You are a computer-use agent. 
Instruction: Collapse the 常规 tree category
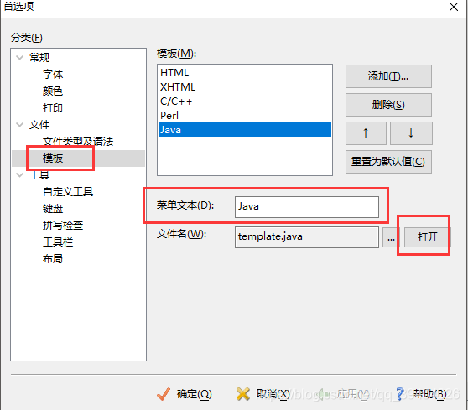(19, 57)
